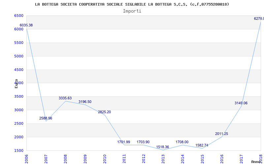Click y-axis tick label 5500
This screenshot has height=165, width=264.
pyautogui.click(x=19, y=43)
